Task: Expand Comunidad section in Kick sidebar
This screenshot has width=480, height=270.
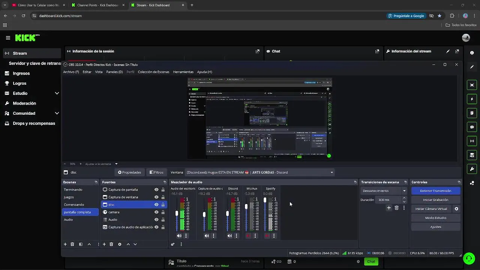Action: tap(57, 113)
